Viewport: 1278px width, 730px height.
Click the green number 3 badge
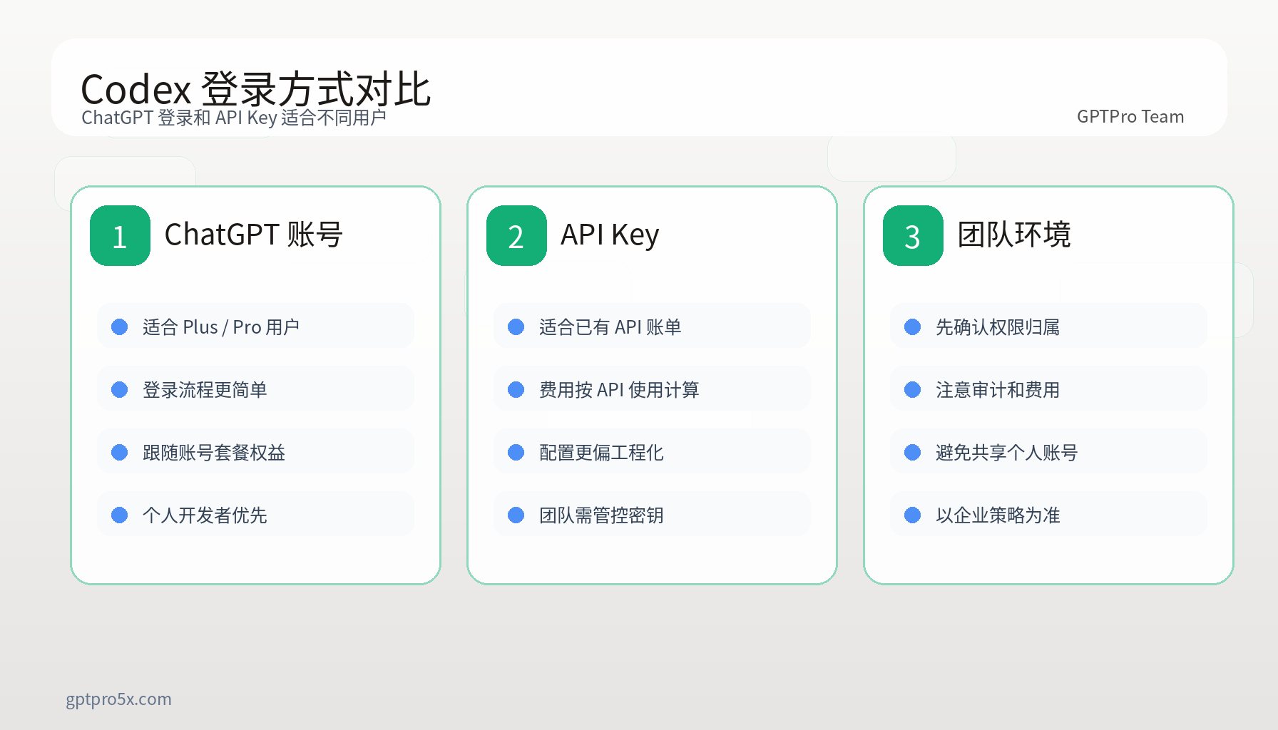click(x=913, y=235)
